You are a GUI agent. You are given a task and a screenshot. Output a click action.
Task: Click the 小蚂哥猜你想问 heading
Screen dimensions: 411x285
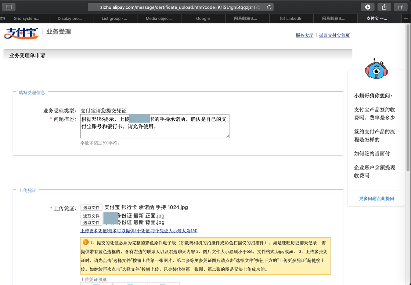(x=373, y=96)
